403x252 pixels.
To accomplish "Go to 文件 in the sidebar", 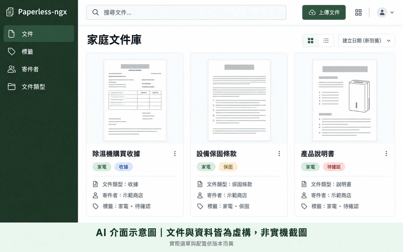I will (39, 34).
